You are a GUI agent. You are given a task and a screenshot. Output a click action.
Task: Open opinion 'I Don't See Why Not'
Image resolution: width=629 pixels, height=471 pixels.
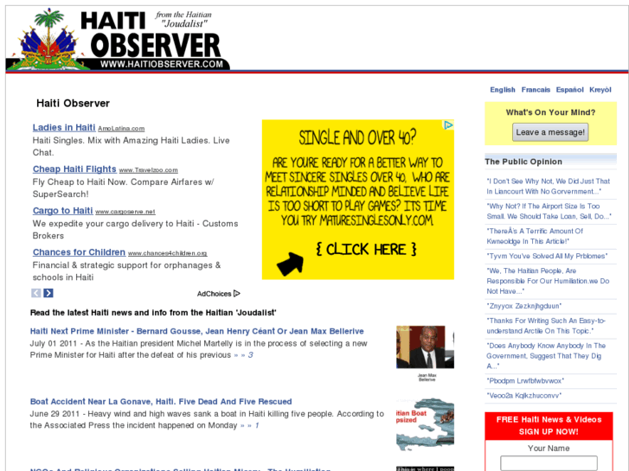pos(548,187)
